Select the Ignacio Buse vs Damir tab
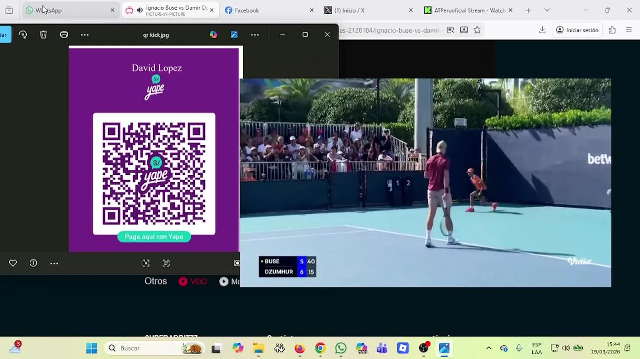Screen dimensions: 640x359 (171, 10)
